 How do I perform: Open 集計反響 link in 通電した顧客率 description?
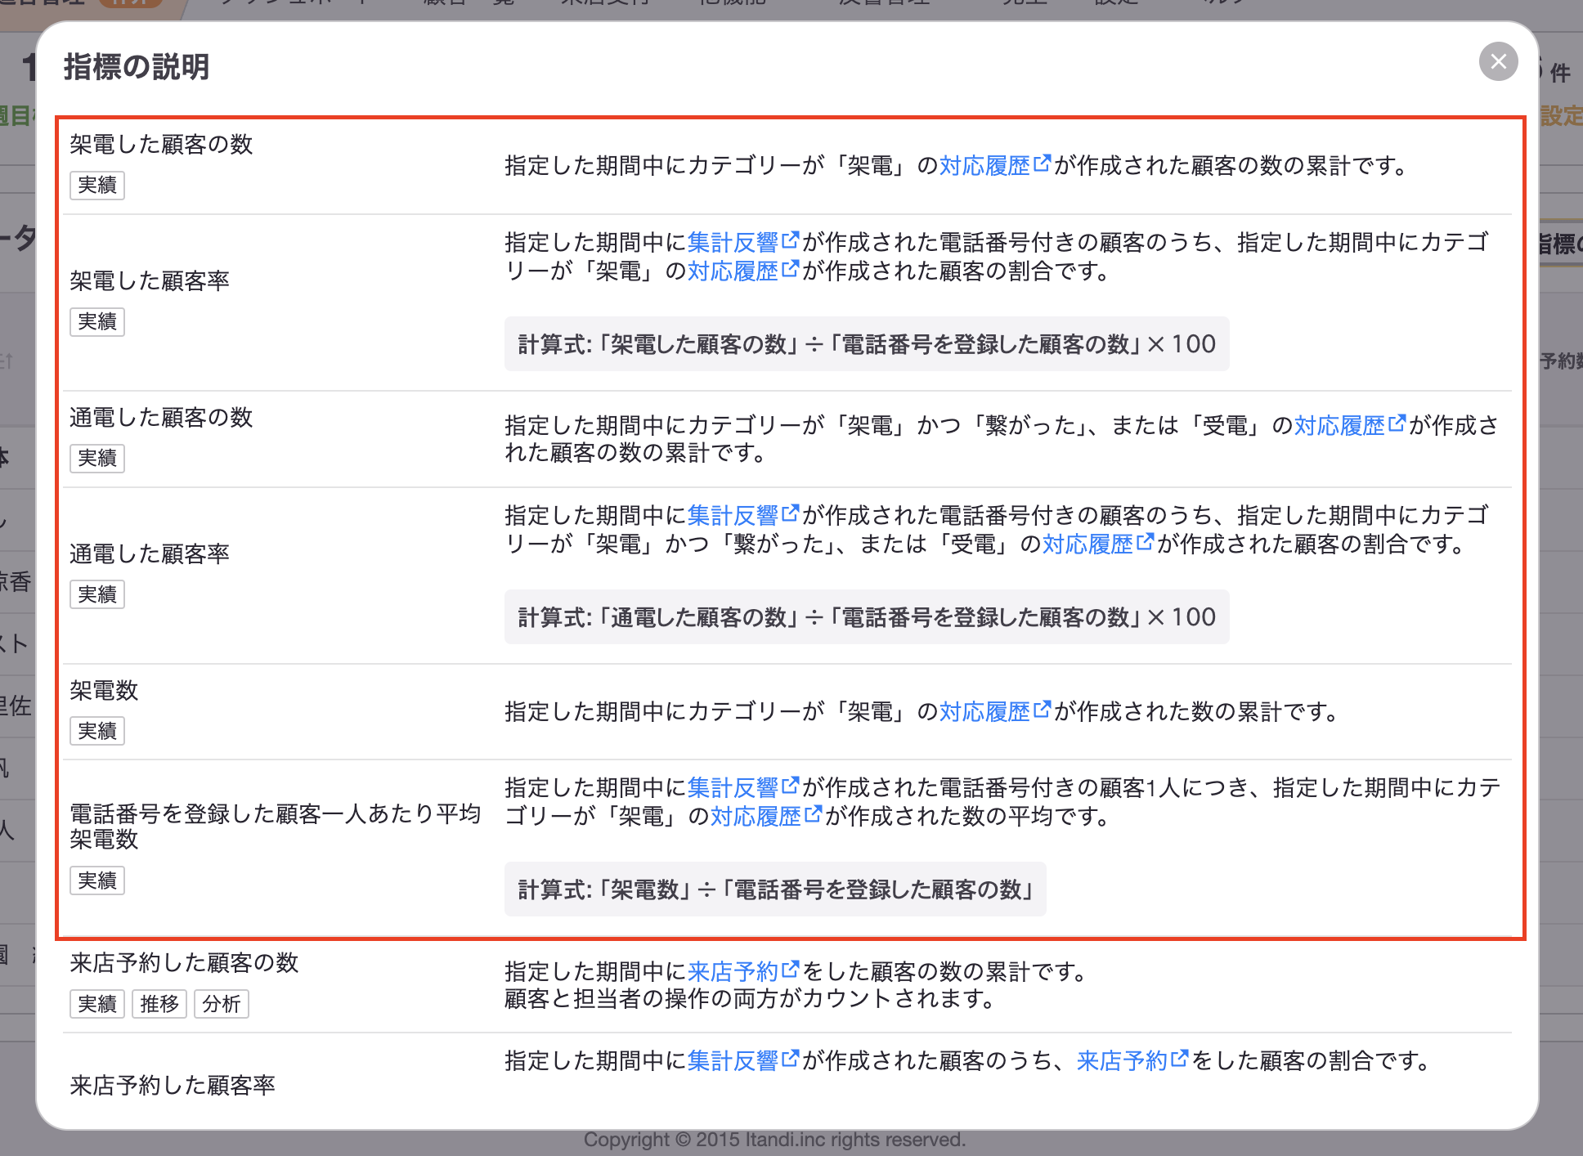742,515
